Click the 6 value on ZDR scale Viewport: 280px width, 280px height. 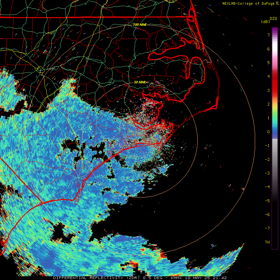[x=268, y=49]
